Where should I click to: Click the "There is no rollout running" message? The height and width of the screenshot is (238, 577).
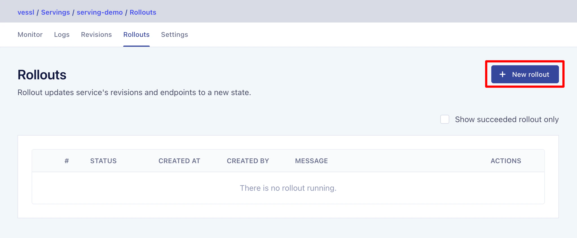point(288,188)
